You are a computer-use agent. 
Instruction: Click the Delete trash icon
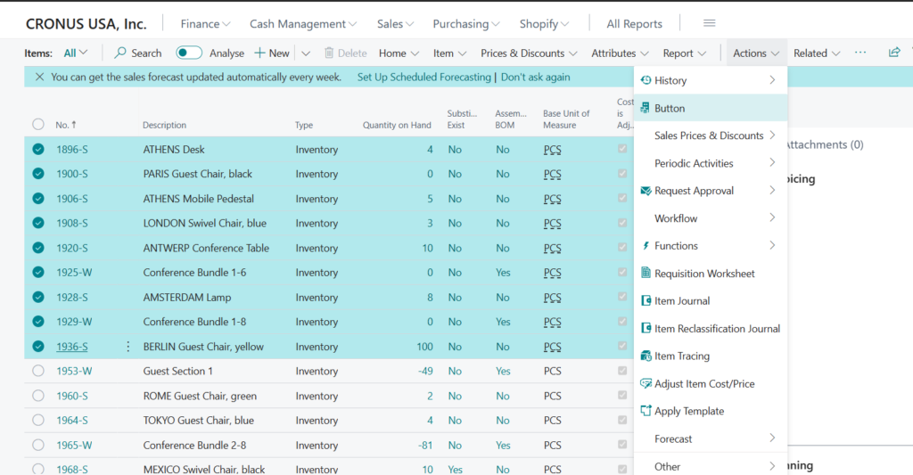tap(329, 53)
